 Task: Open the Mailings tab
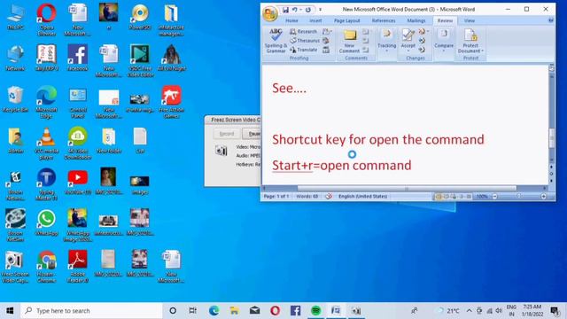click(416, 20)
